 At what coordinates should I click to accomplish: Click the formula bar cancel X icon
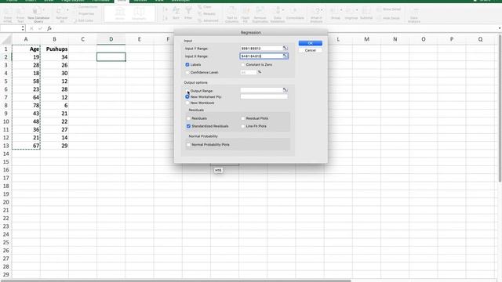coord(31,28)
